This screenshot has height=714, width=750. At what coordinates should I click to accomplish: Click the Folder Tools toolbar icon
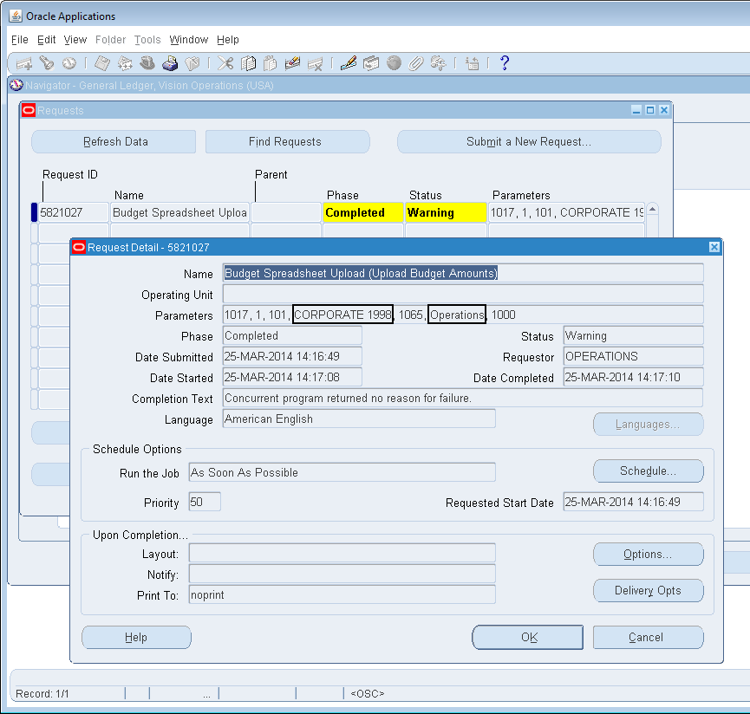pyautogui.click(x=438, y=63)
